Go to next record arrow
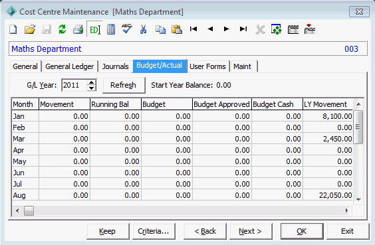 pos(227,29)
